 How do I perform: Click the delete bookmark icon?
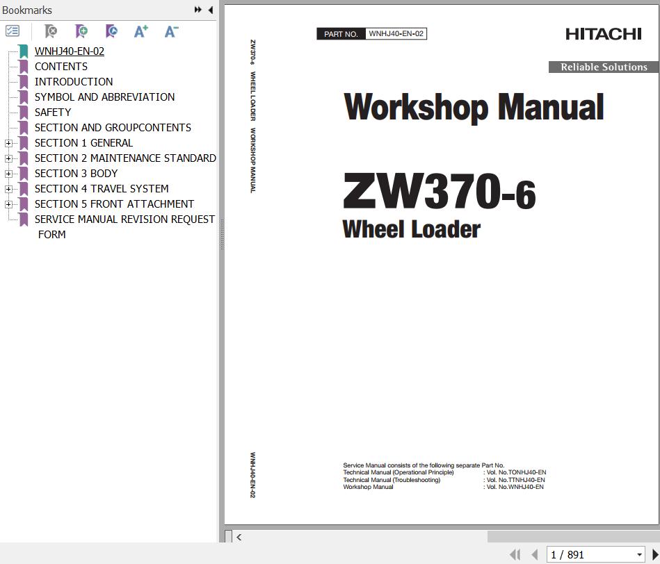click(51, 31)
